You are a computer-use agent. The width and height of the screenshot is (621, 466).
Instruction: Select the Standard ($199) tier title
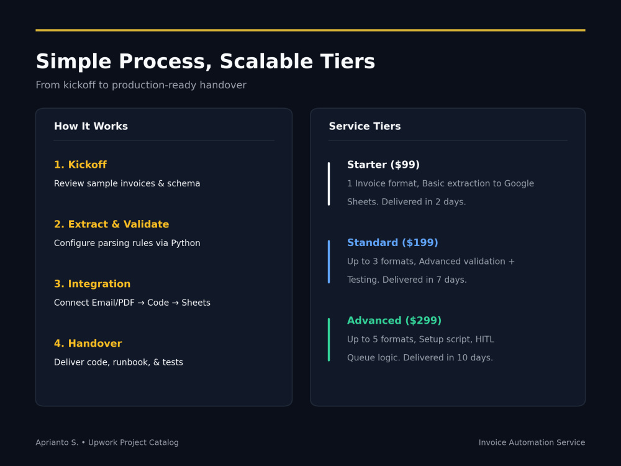(x=392, y=243)
